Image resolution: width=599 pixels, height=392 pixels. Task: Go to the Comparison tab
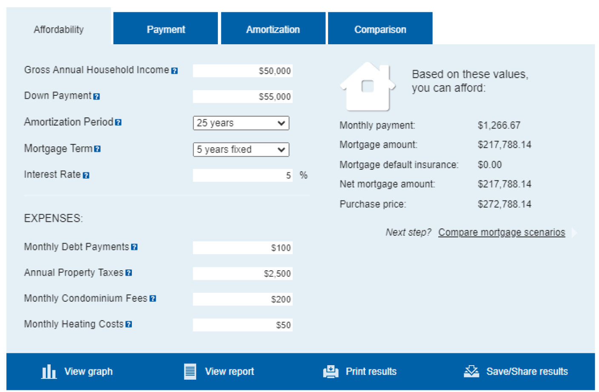pyautogui.click(x=380, y=29)
